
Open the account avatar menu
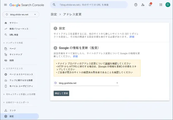[x=168, y=5]
